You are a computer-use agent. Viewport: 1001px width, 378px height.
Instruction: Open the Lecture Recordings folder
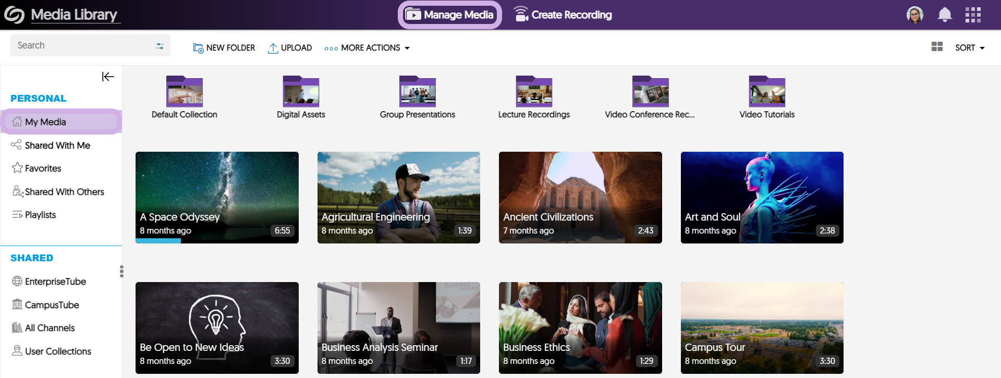tap(534, 92)
